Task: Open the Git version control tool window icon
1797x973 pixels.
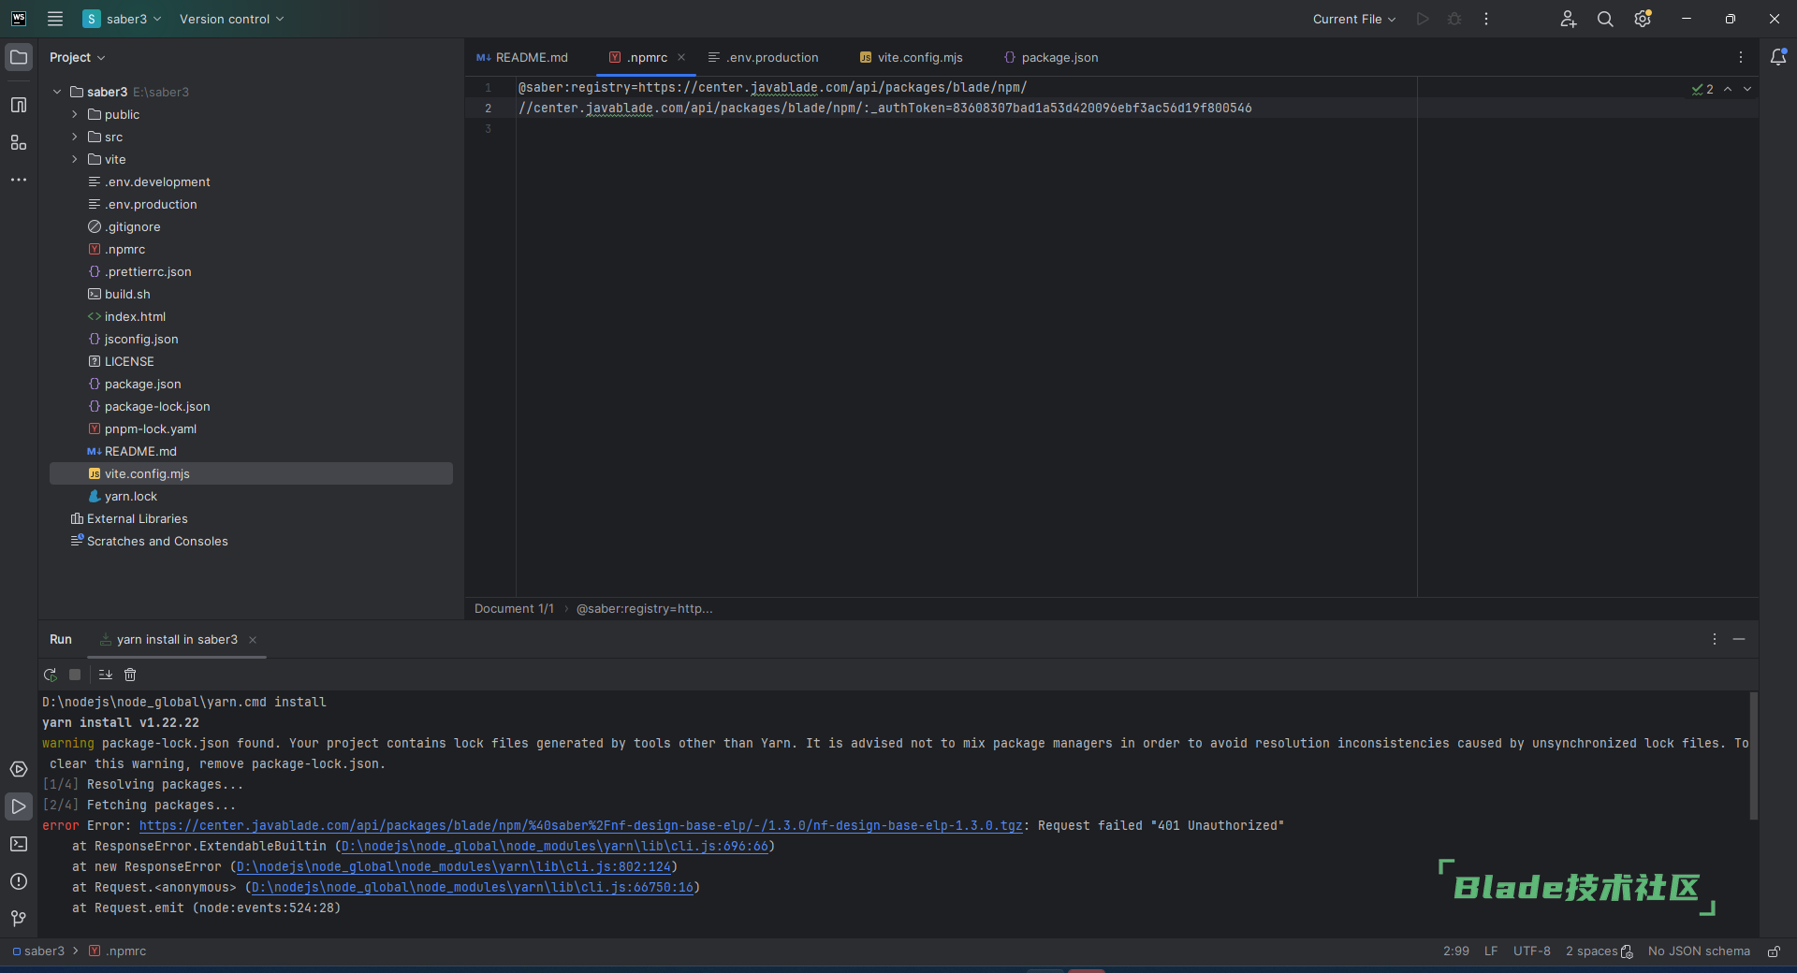Action: (19, 919)
